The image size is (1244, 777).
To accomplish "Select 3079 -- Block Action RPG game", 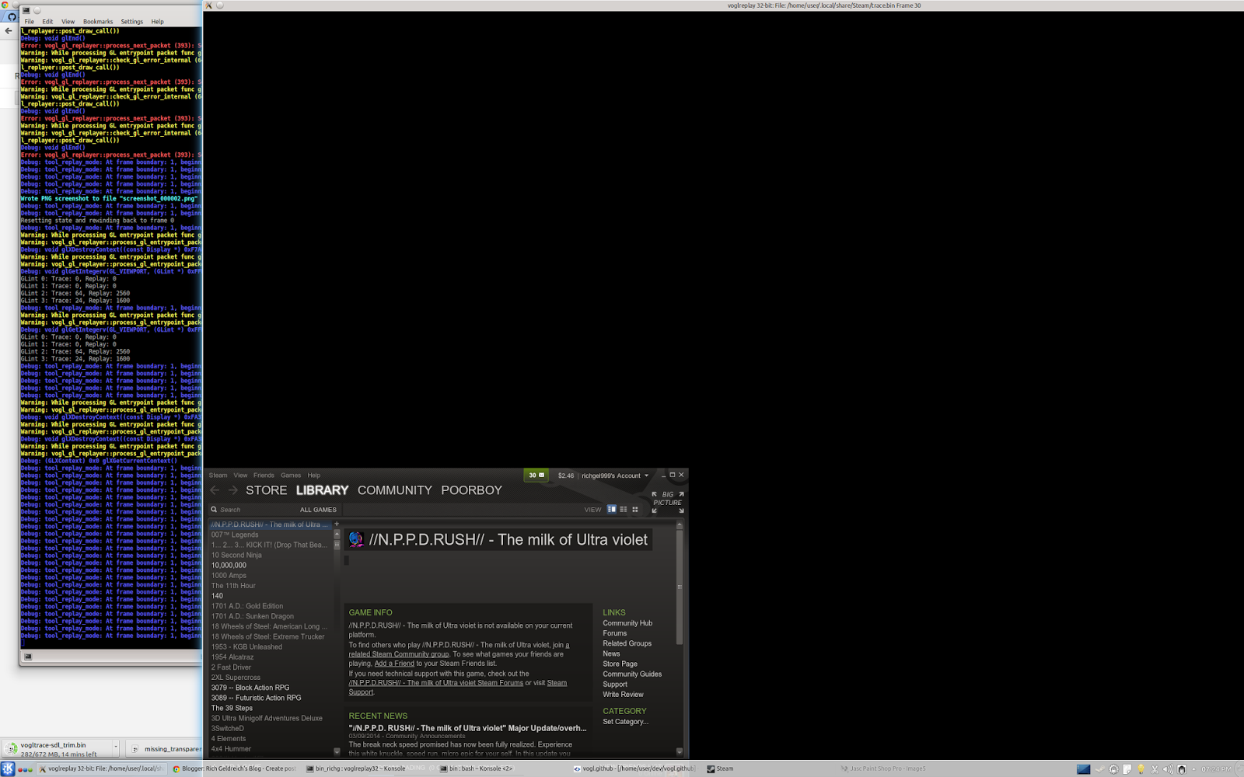I will click(250, 688).
